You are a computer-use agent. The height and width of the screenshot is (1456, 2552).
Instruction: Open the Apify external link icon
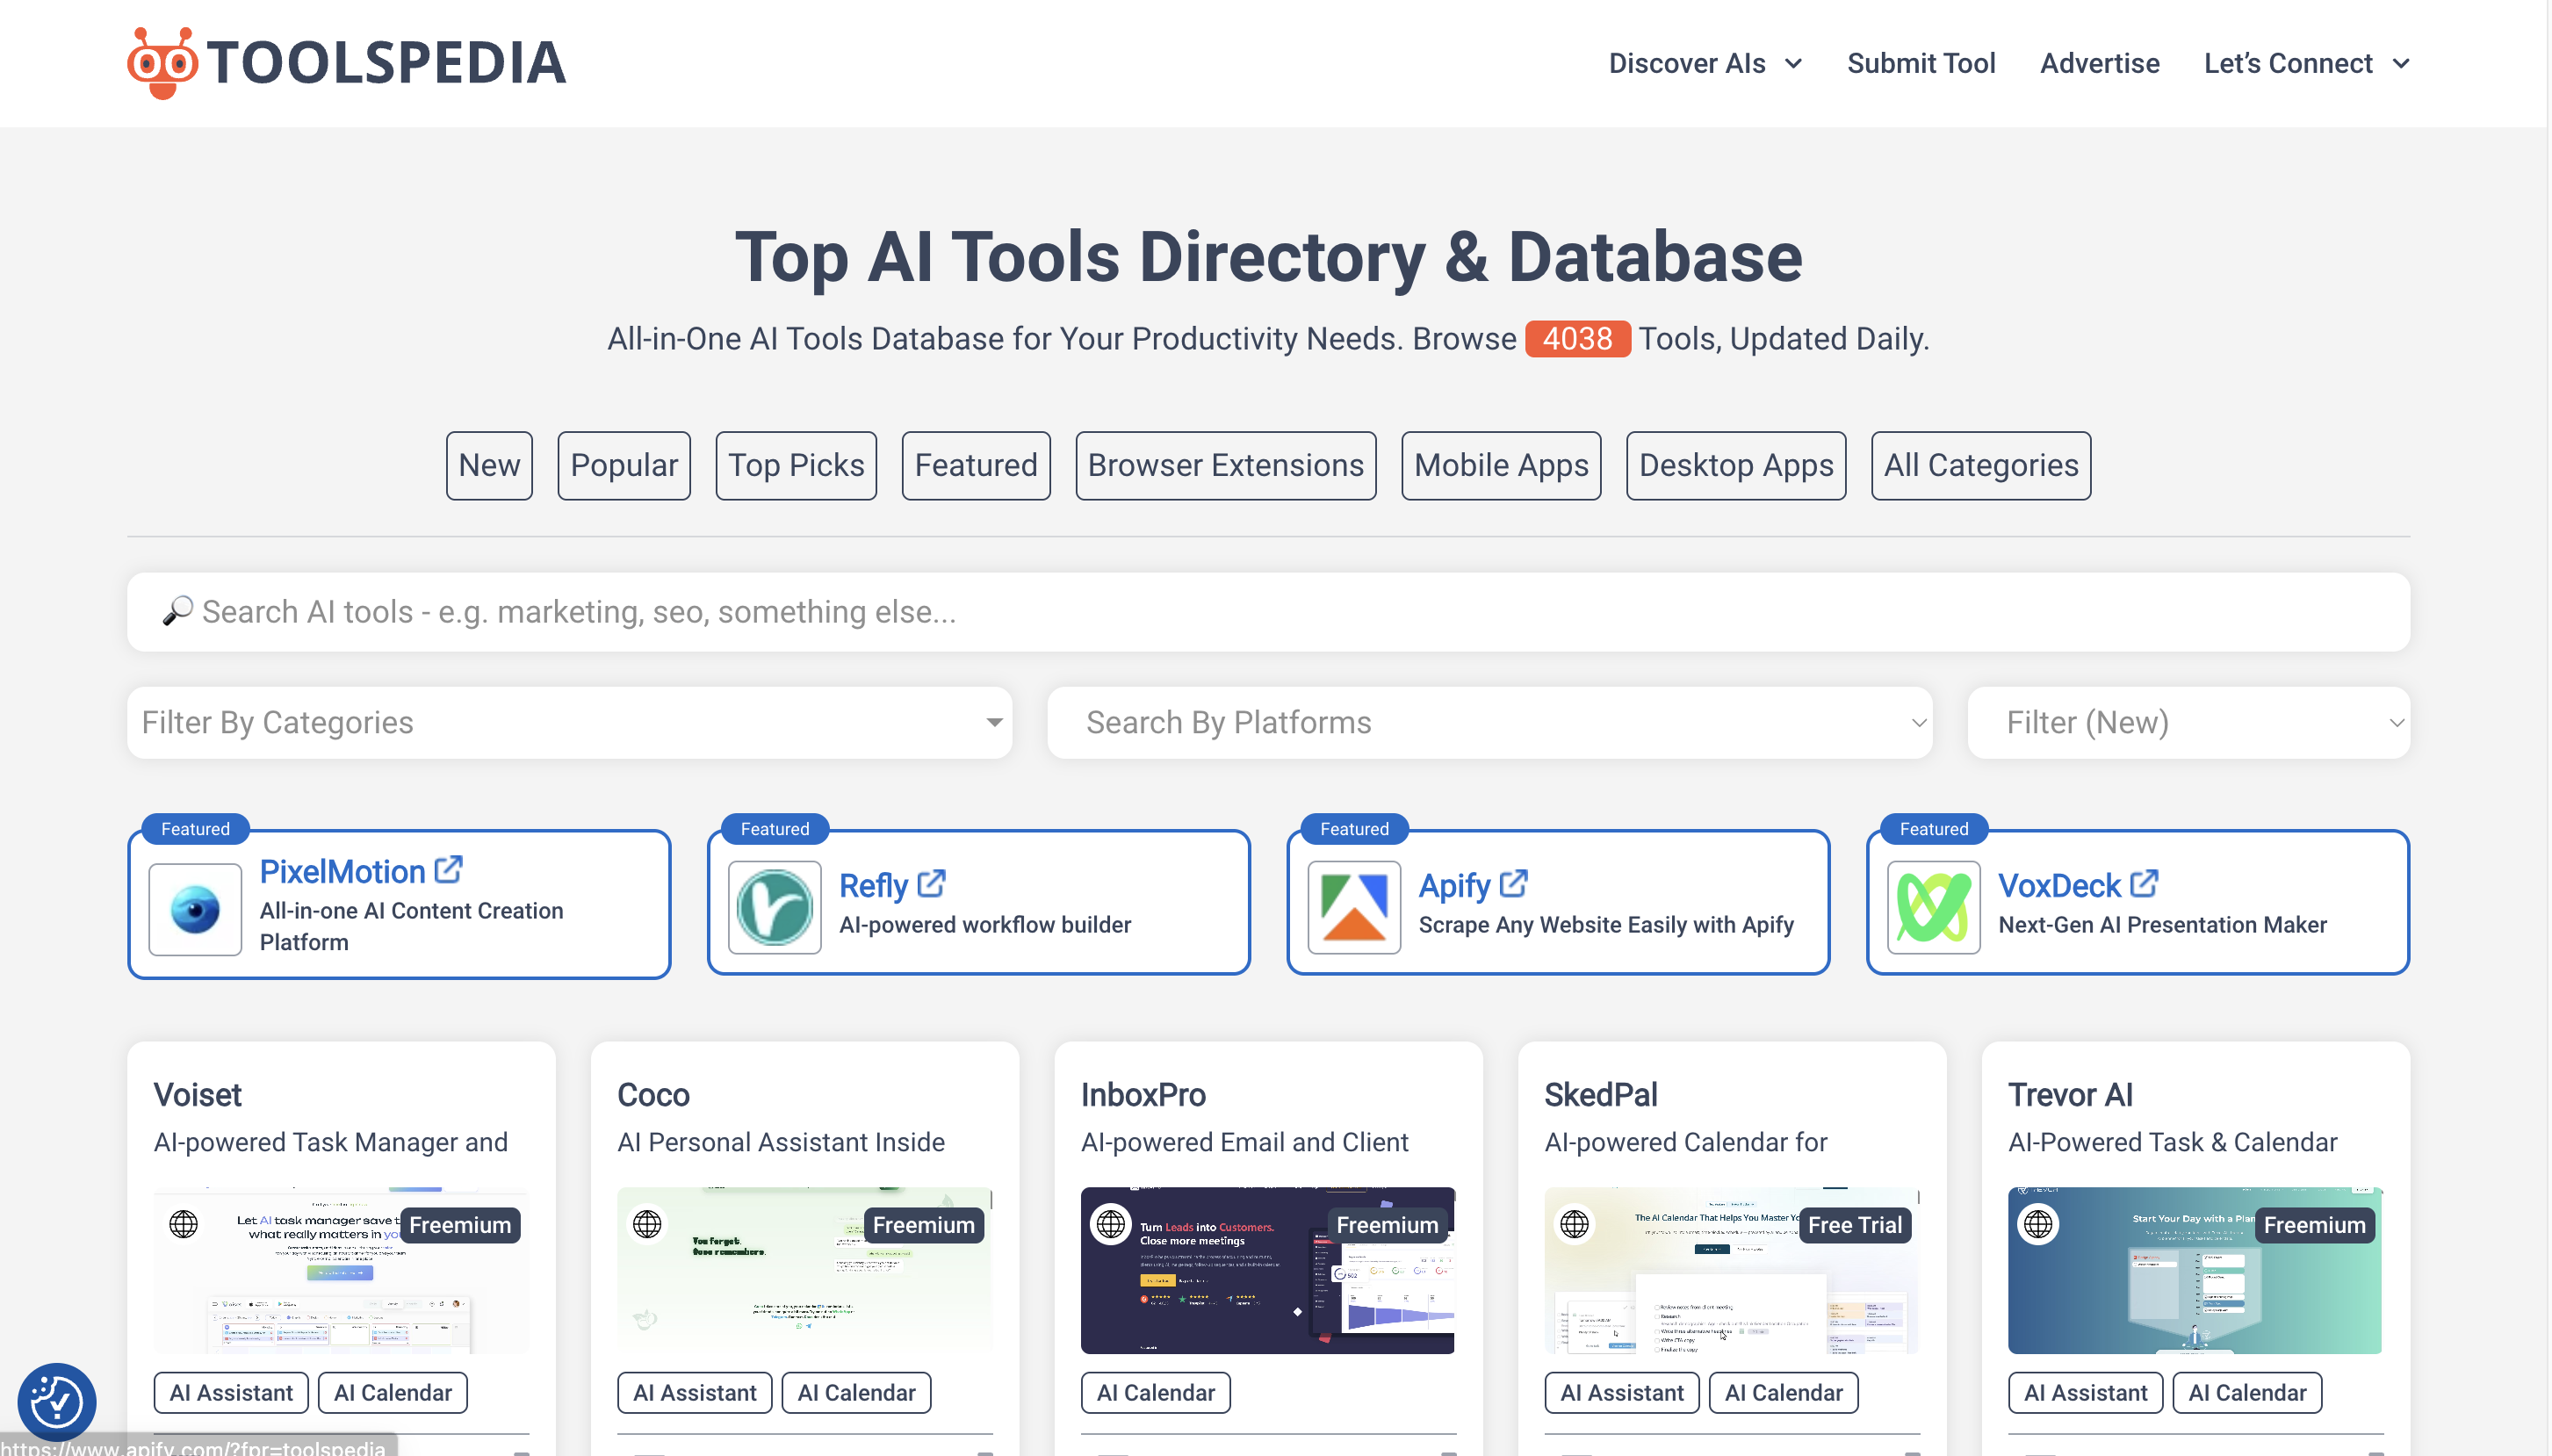[1513, 884]
